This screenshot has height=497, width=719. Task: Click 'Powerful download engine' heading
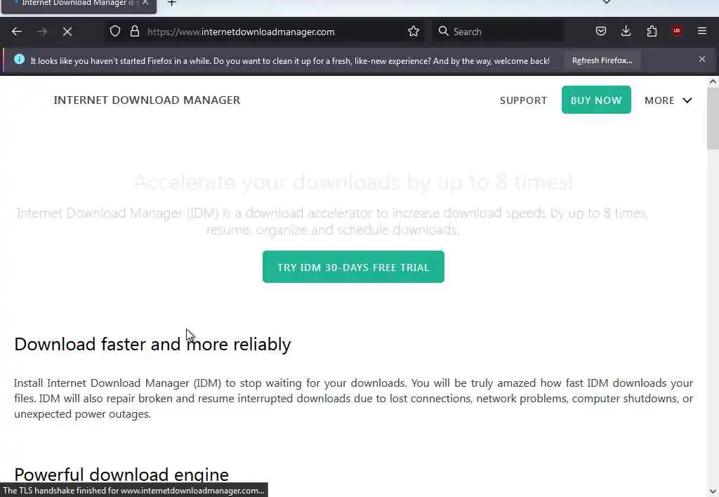click(x=121, y=475)
